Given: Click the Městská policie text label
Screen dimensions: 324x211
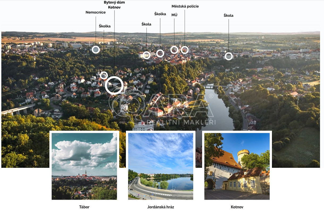Looking at the screenshot, I should 185,6.
